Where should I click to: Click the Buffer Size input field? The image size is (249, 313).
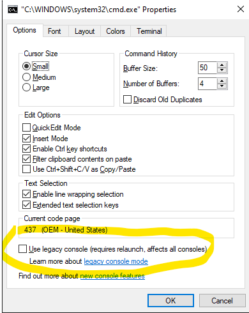[207, 68]
